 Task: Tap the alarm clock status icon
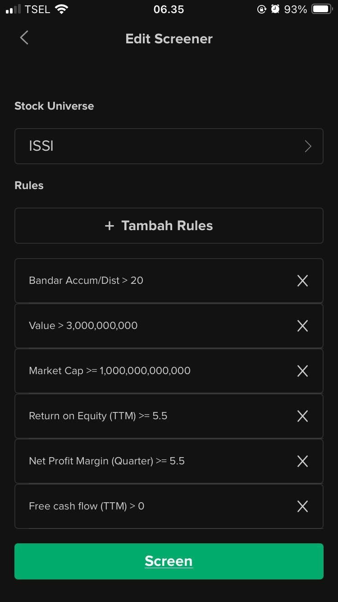(x=275, y=9)
